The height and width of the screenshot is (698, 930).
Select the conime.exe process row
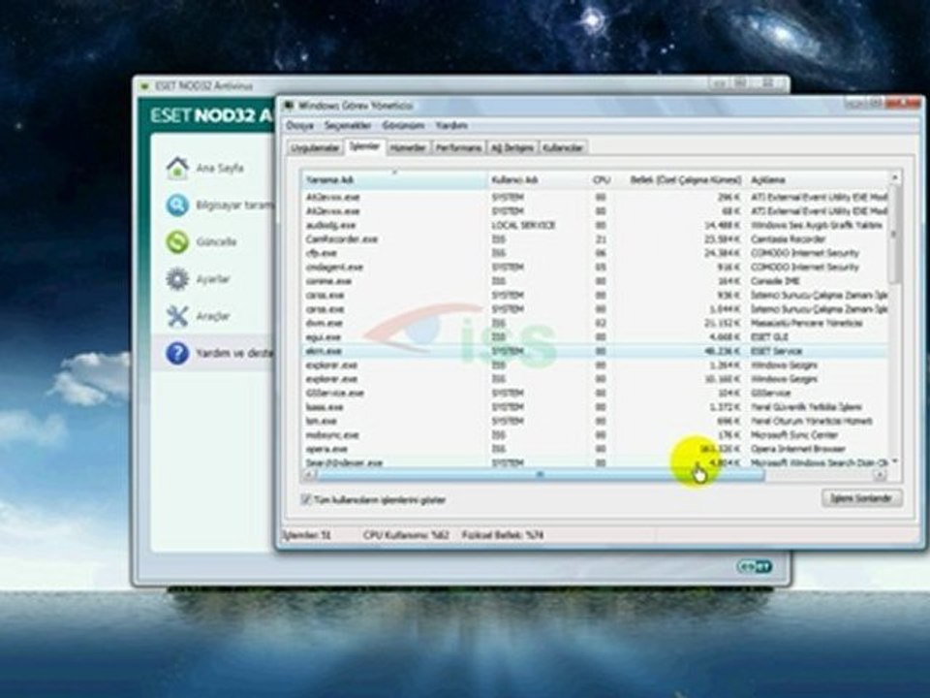click(x=596, y=281)
